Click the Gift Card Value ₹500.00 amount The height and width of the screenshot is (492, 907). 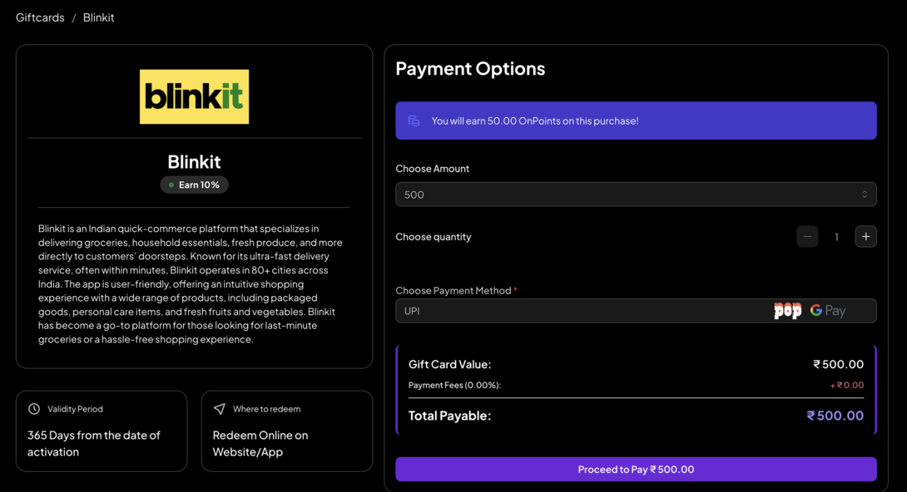838,364
